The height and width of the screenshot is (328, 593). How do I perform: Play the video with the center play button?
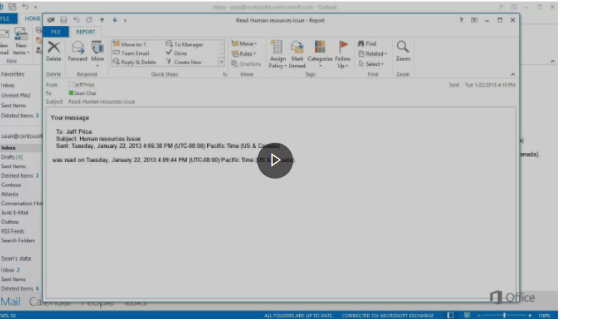[x=275, y=160]
